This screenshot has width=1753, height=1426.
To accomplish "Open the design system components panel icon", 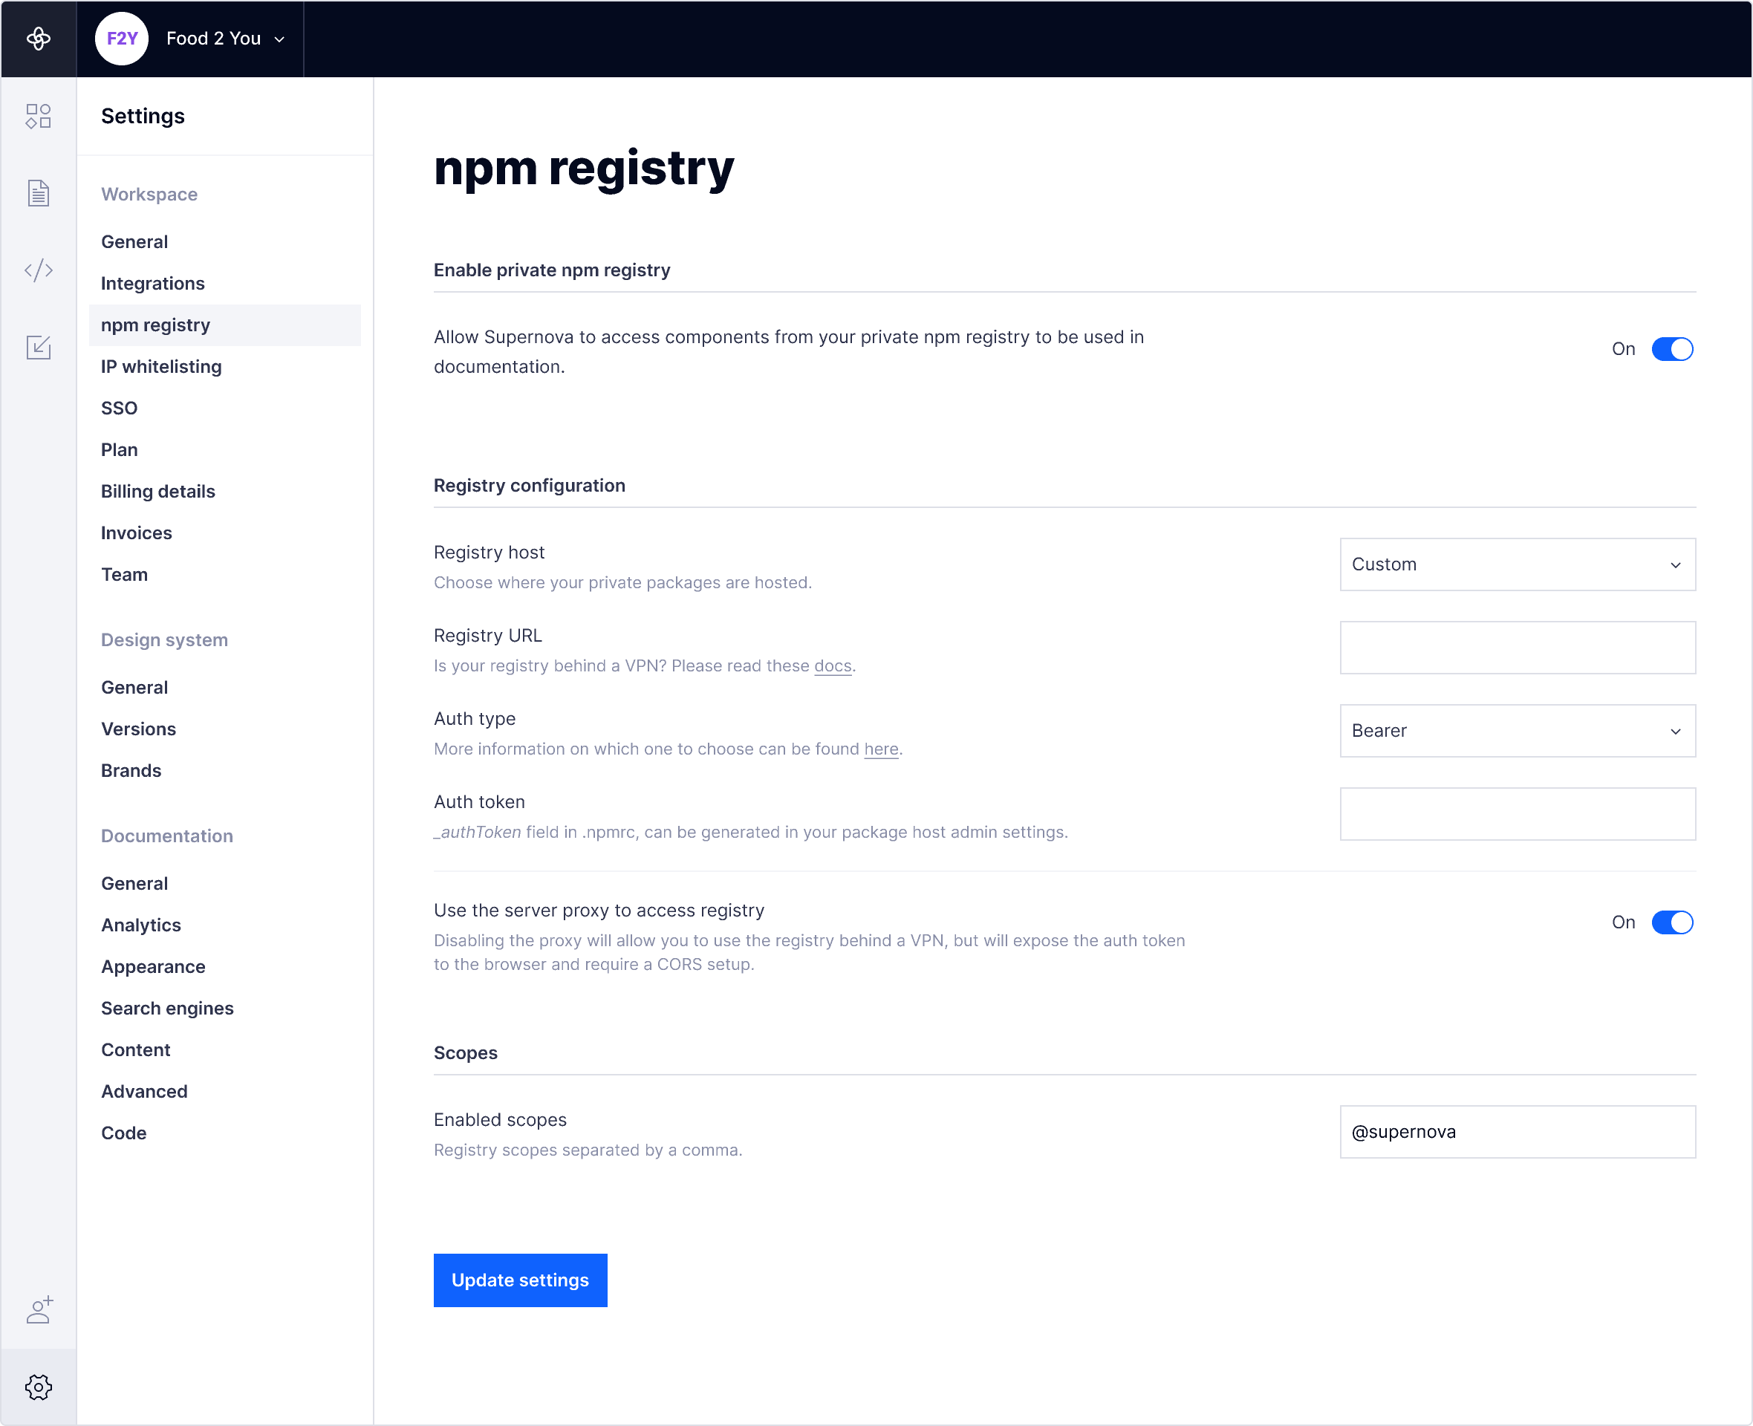I will 39,115.
